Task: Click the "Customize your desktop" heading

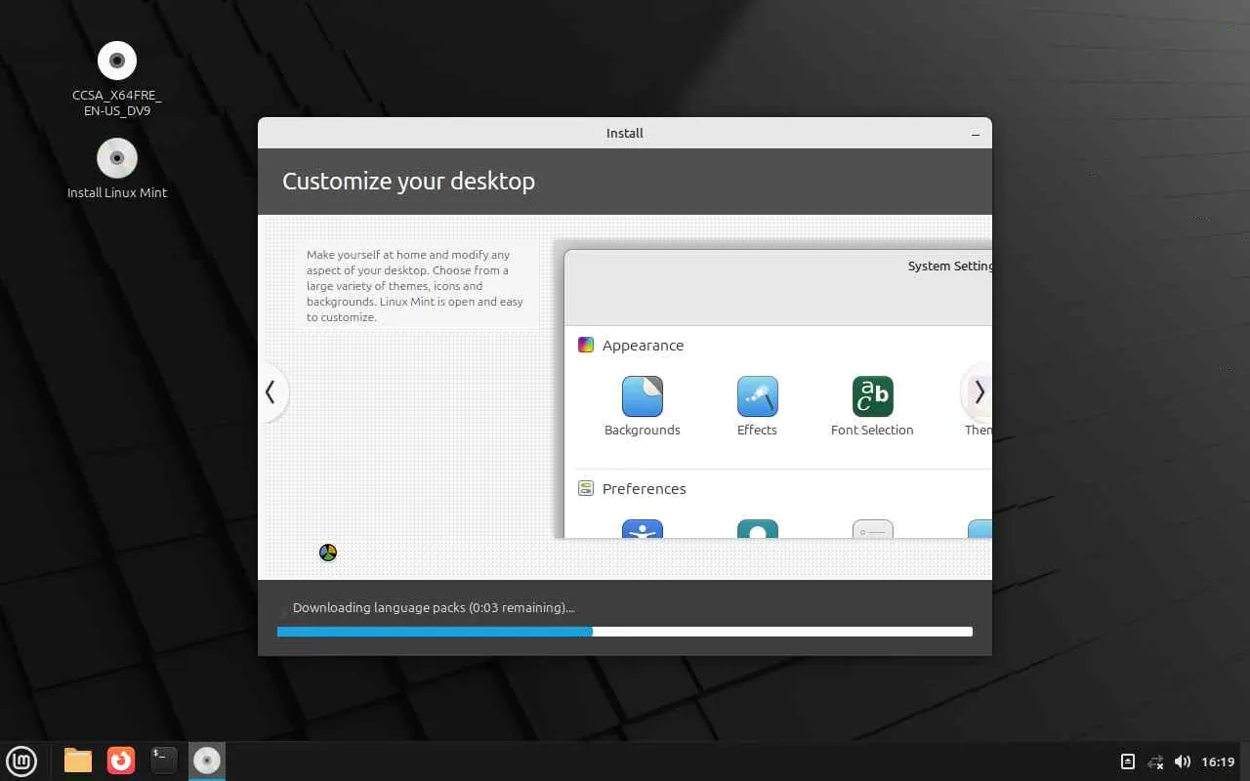Action: (x=408, y=182)
